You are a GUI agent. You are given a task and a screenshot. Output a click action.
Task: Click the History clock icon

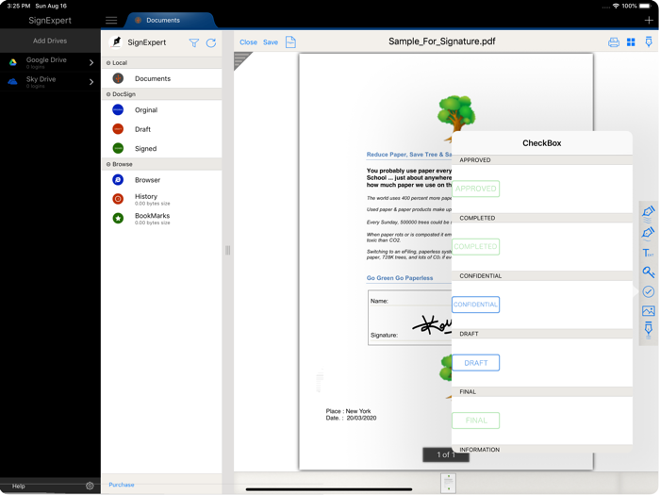coord(118,199)
